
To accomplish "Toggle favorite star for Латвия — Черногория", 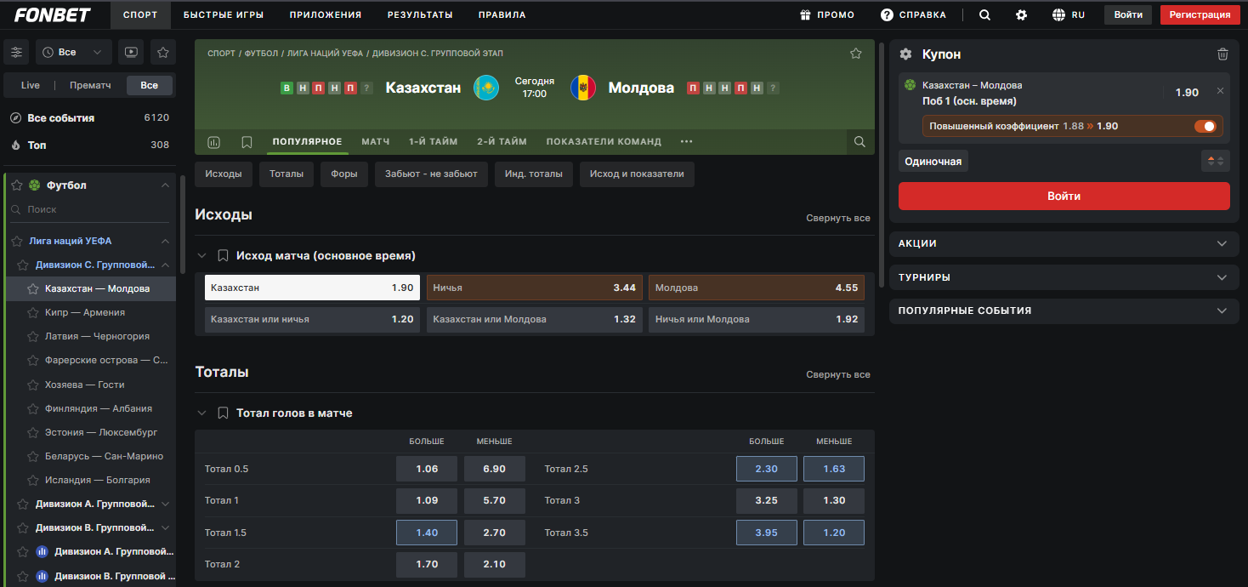I will (x=33, y=336).
